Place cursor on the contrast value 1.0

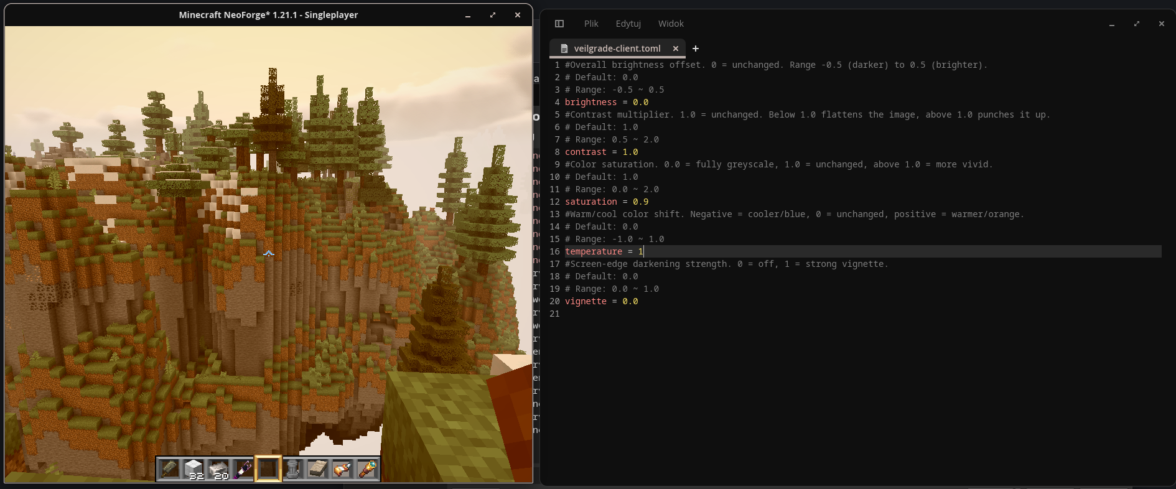630,152
